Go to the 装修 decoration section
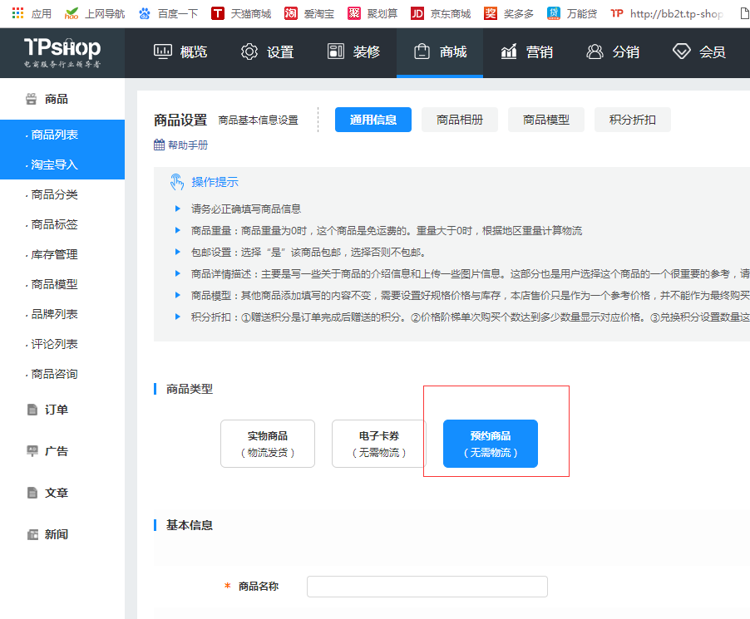This screenshot has width=750, height=619. click(x=353, y=52)
